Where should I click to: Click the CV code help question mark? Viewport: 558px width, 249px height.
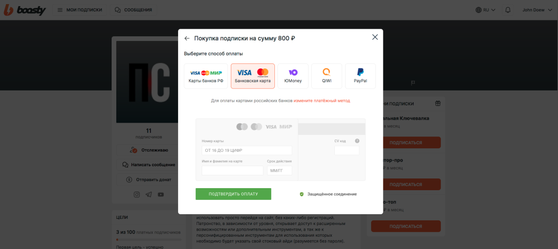tap(357, 141)
